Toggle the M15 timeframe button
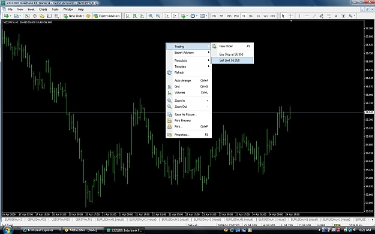 click(x=229, y=16)
